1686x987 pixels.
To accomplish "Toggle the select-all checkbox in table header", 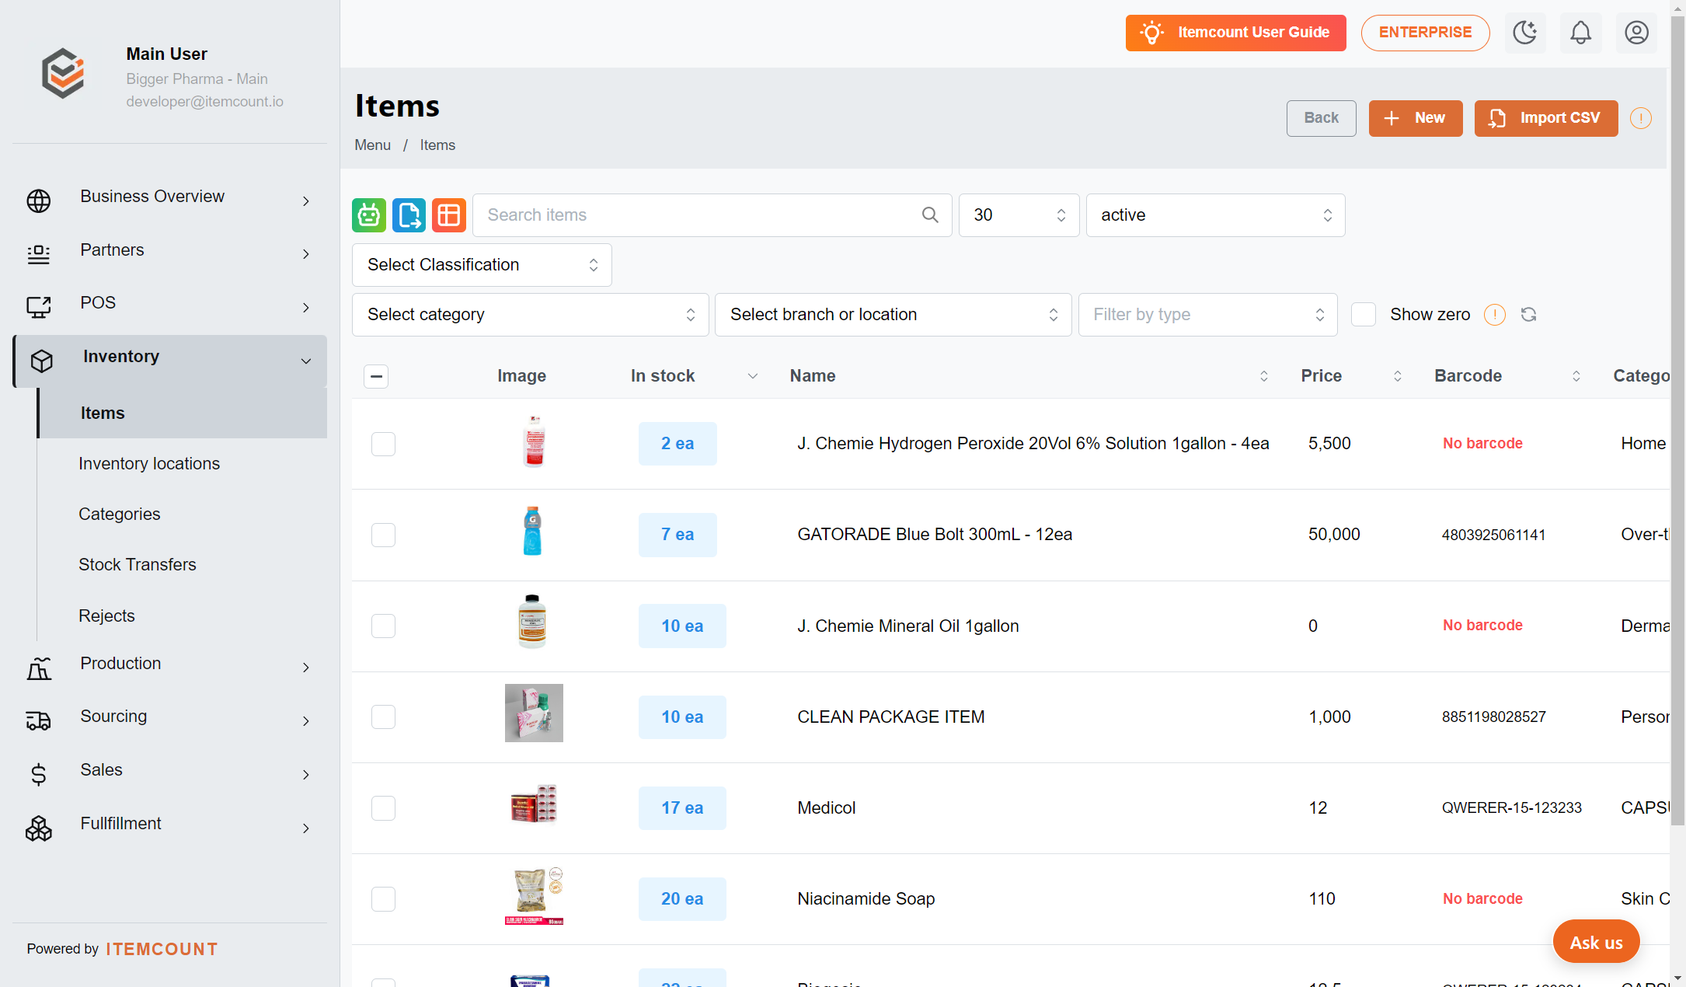I will [376, 376].
